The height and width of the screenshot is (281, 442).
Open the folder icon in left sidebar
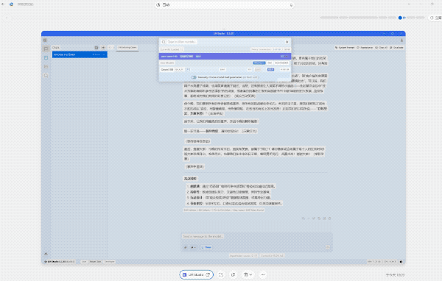tap(46, 67)
